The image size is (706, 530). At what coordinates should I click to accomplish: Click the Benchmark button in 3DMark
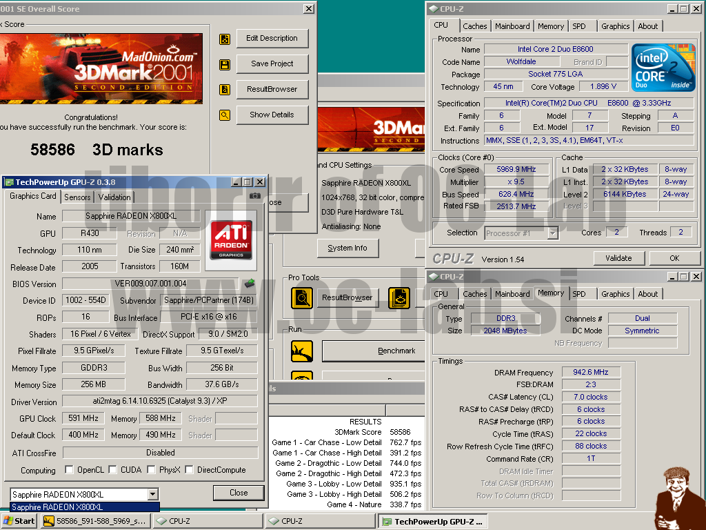(x=374, y=351)
